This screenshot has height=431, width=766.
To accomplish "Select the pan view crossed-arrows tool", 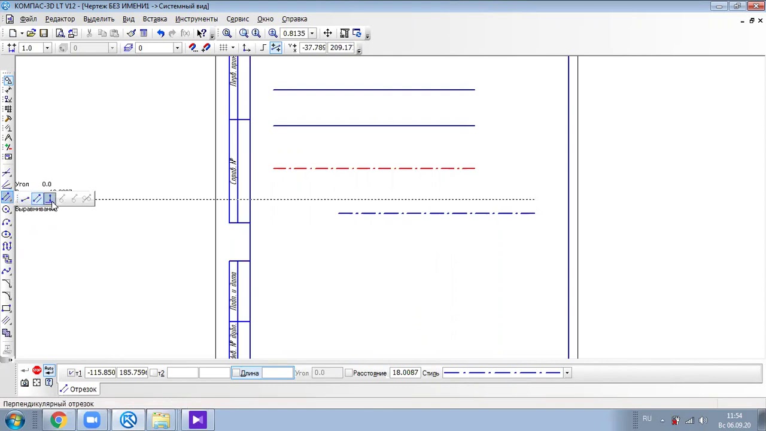I will coord(327,33).
